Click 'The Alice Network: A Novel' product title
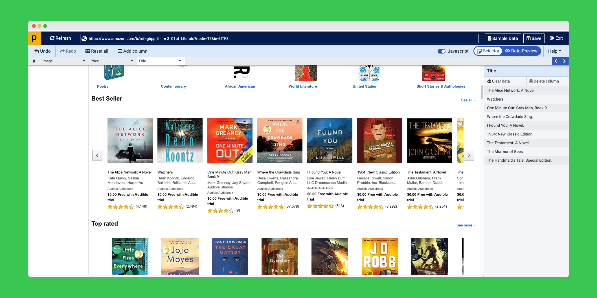Viewport: 597px width, 298px height. [130, 172]
